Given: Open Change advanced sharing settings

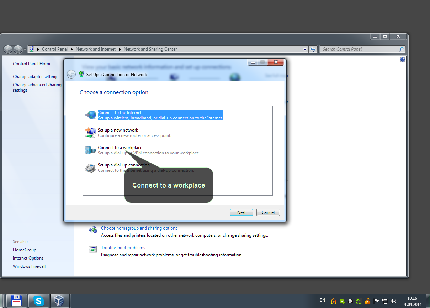Looking at the screenshot, I should point(37,88).
